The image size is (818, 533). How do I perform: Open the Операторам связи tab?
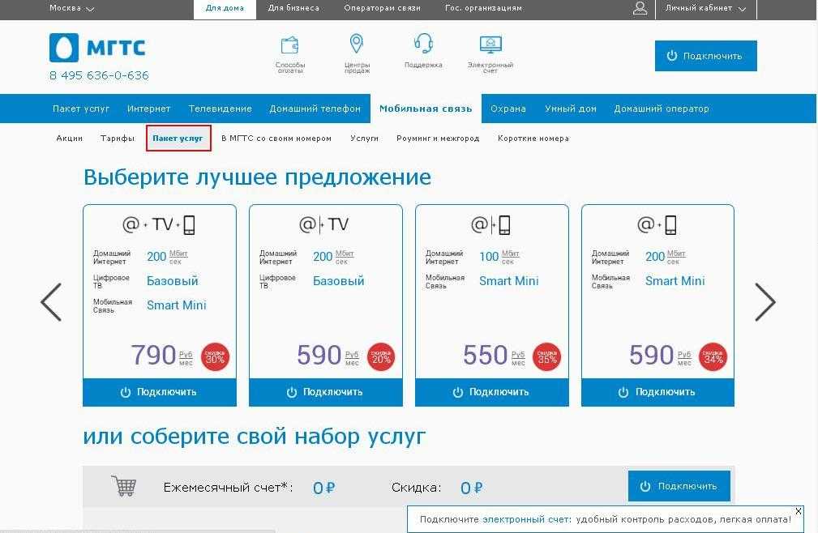[x=383, y=8]
